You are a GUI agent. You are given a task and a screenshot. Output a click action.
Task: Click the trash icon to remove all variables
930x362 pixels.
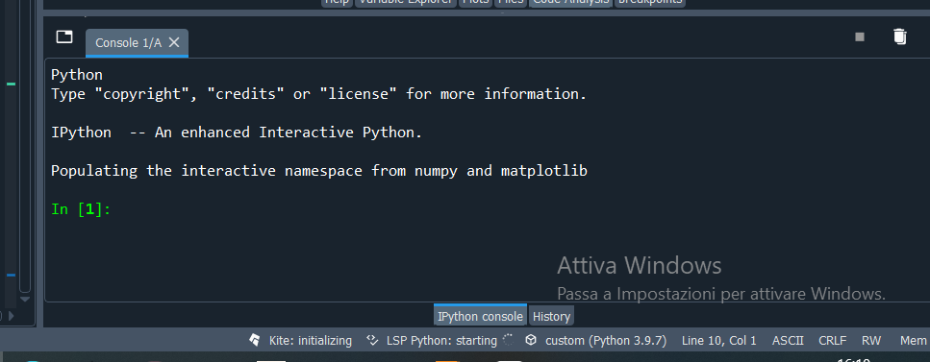pos(900,36)
